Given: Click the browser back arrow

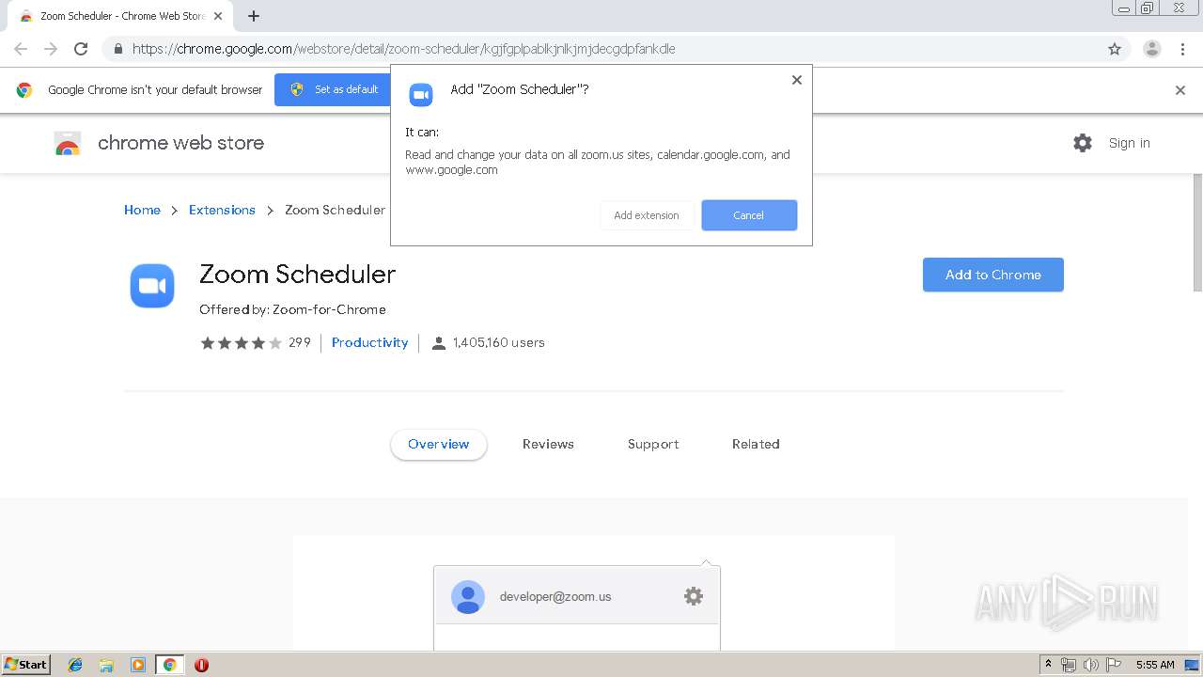Looking at the screenshot, I should click(x=21, y=49).
